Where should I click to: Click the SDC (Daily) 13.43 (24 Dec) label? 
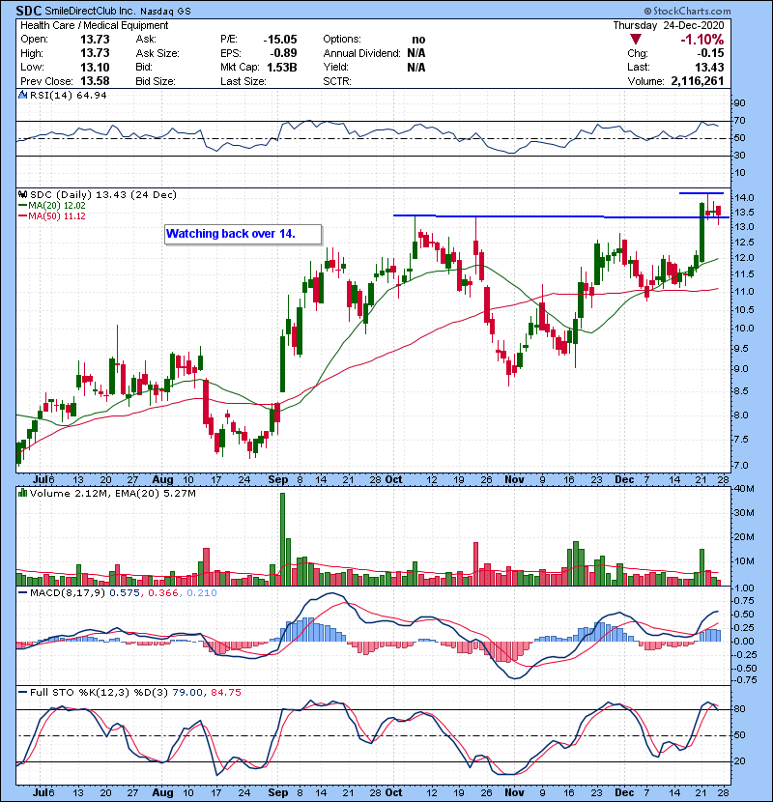pos(103,195)
